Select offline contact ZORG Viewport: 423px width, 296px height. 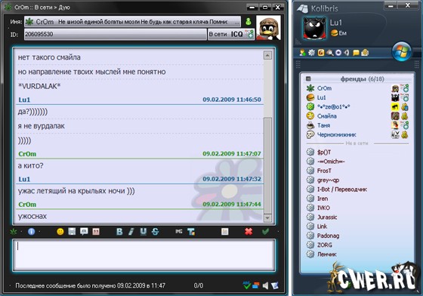tap(357, 245)
